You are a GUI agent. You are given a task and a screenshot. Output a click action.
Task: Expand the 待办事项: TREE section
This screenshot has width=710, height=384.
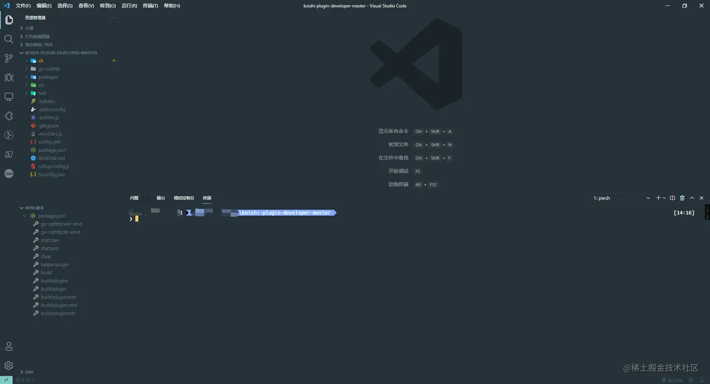pyautogui.click(x=39, y=45)
